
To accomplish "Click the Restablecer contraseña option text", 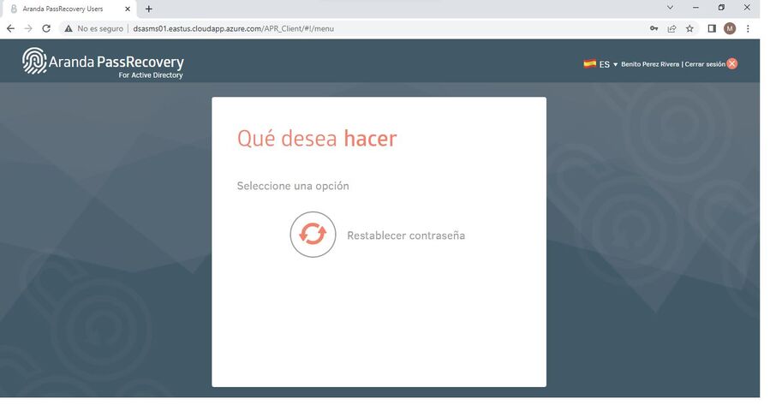I will pyautogui.click(x=406, y=235).
